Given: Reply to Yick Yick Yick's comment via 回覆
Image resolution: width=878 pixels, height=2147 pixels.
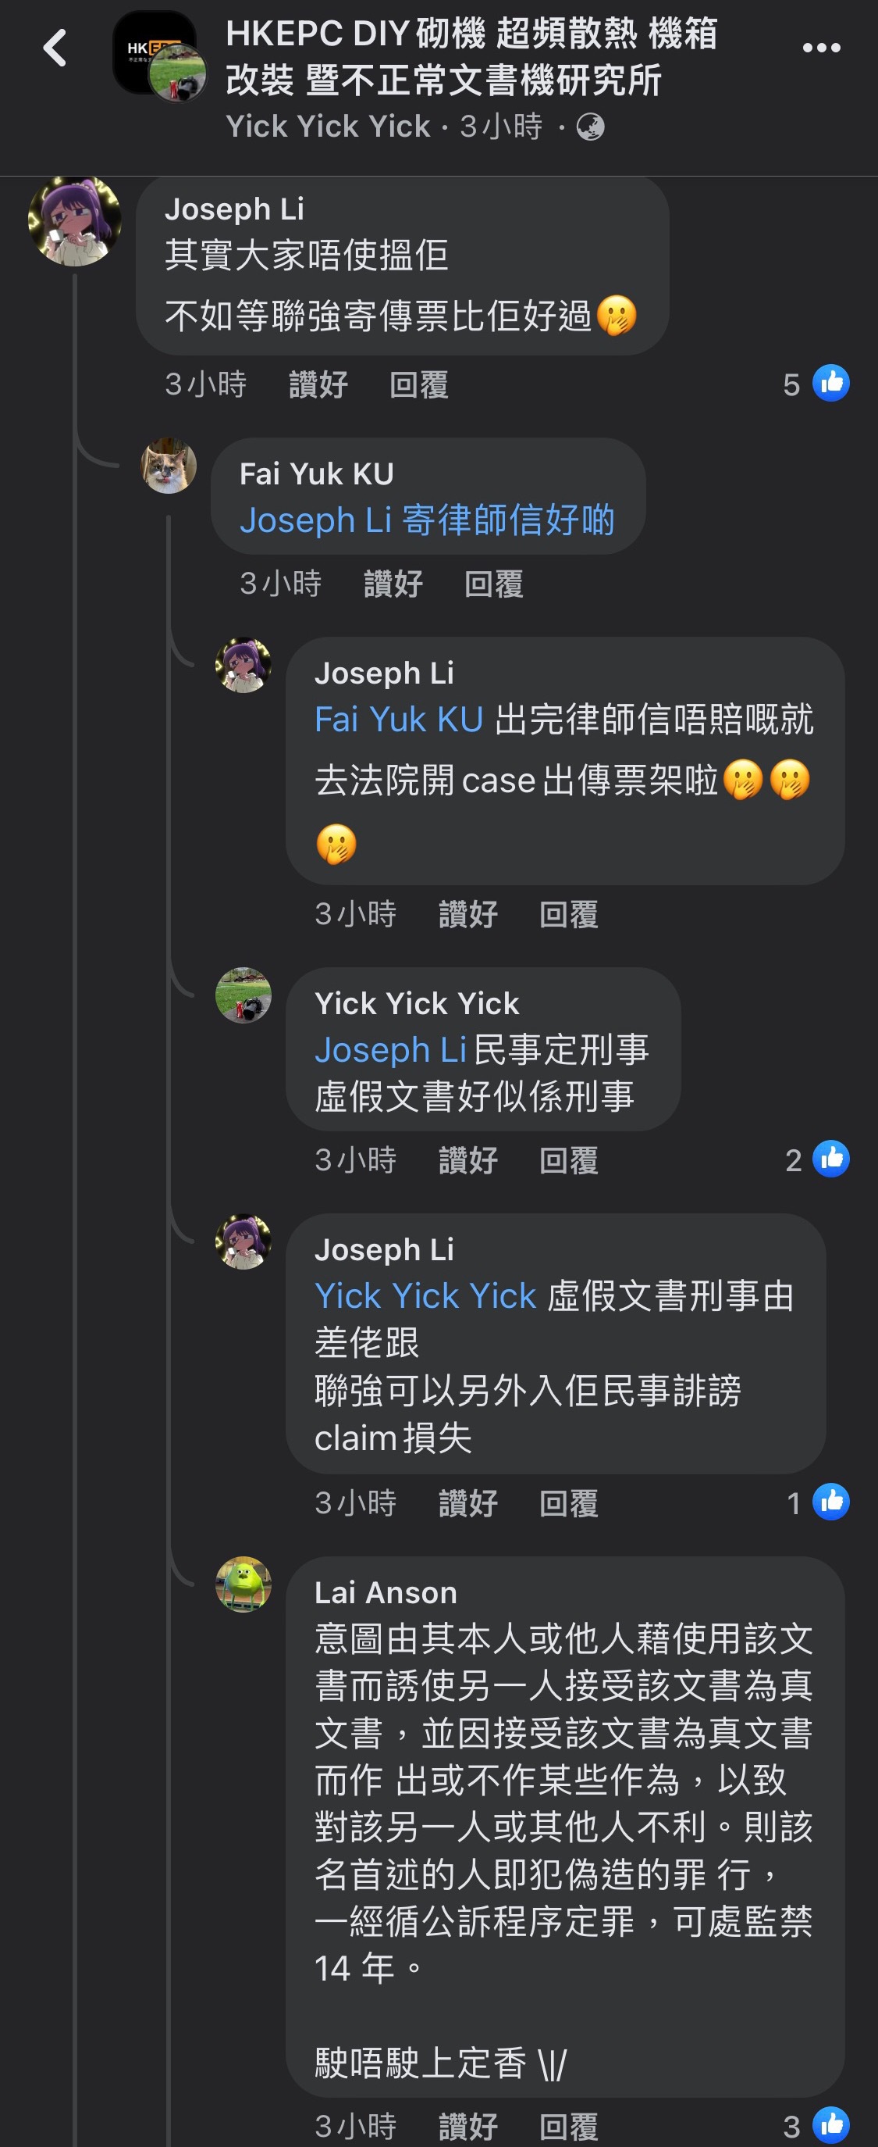Looking at the screenshot, I should (x=568, y=1159).
